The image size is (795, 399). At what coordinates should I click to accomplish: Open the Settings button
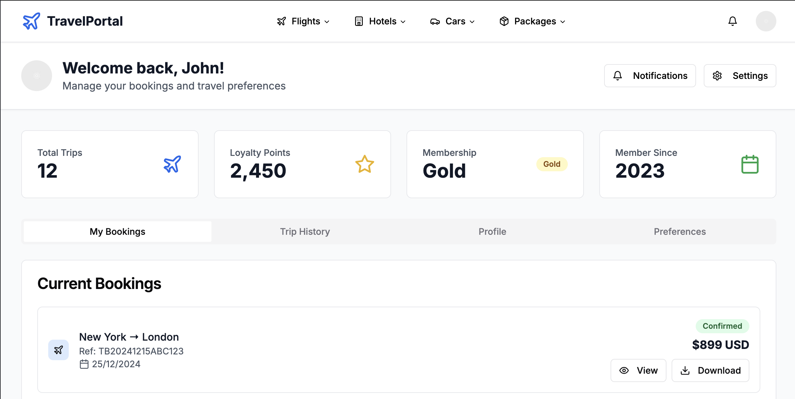(x=740, y=76)
